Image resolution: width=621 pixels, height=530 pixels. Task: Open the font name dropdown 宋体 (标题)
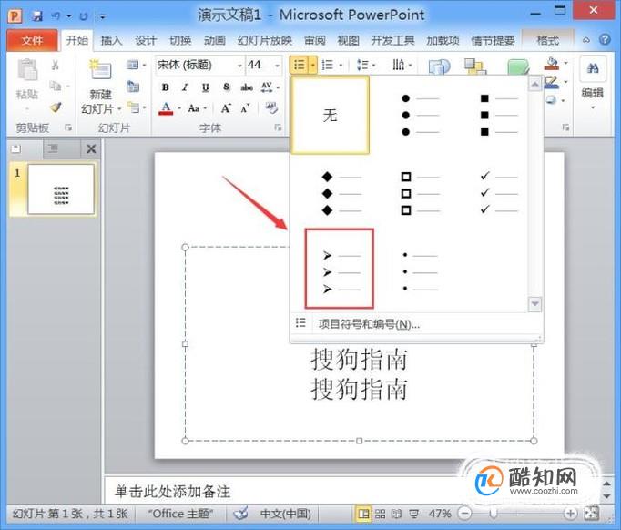(240, 65)
